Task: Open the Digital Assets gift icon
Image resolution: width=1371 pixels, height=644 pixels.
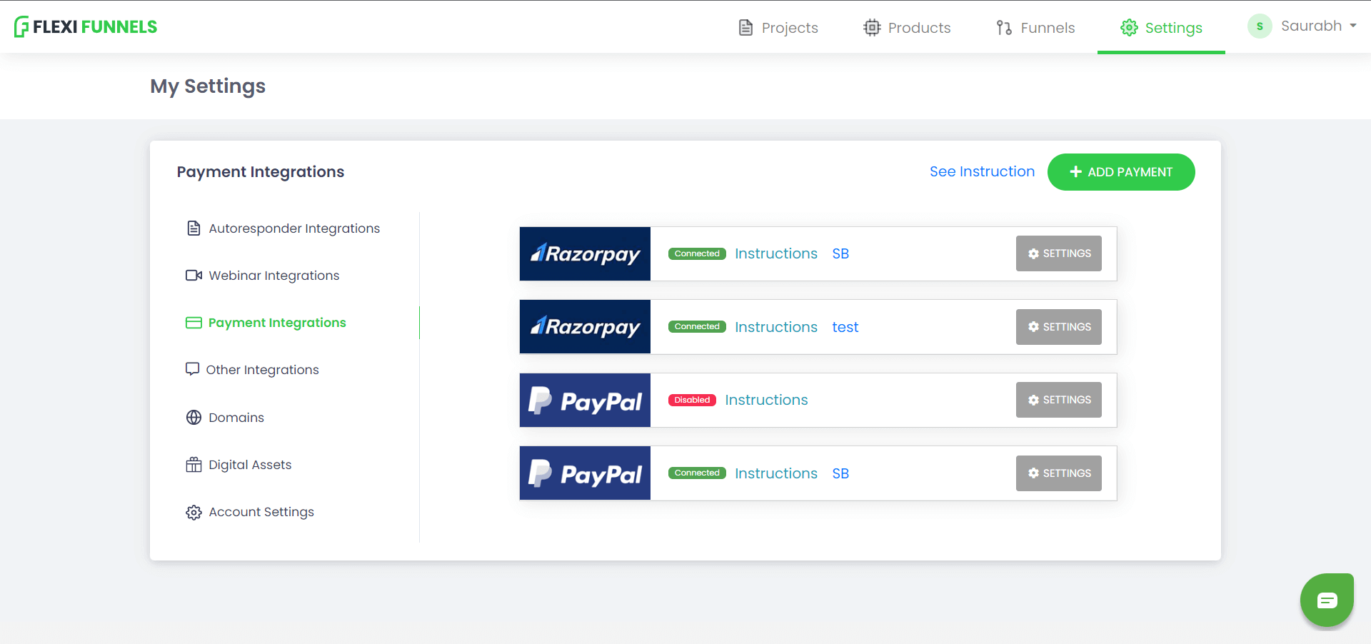Action: (194, 464)
